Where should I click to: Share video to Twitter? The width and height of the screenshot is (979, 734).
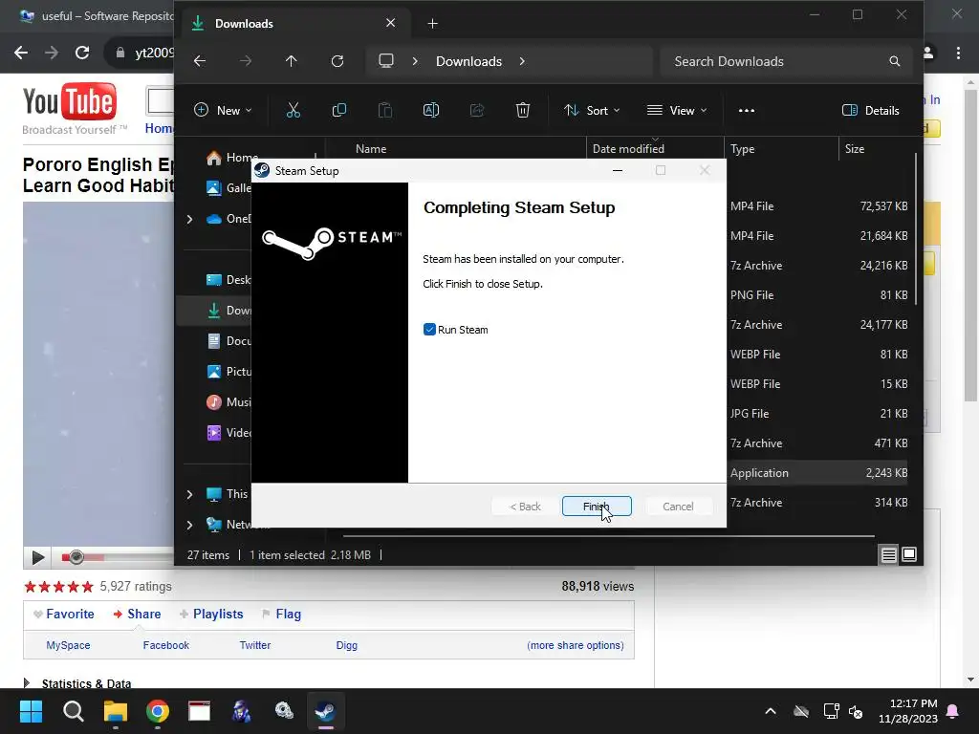coord(254,645)
